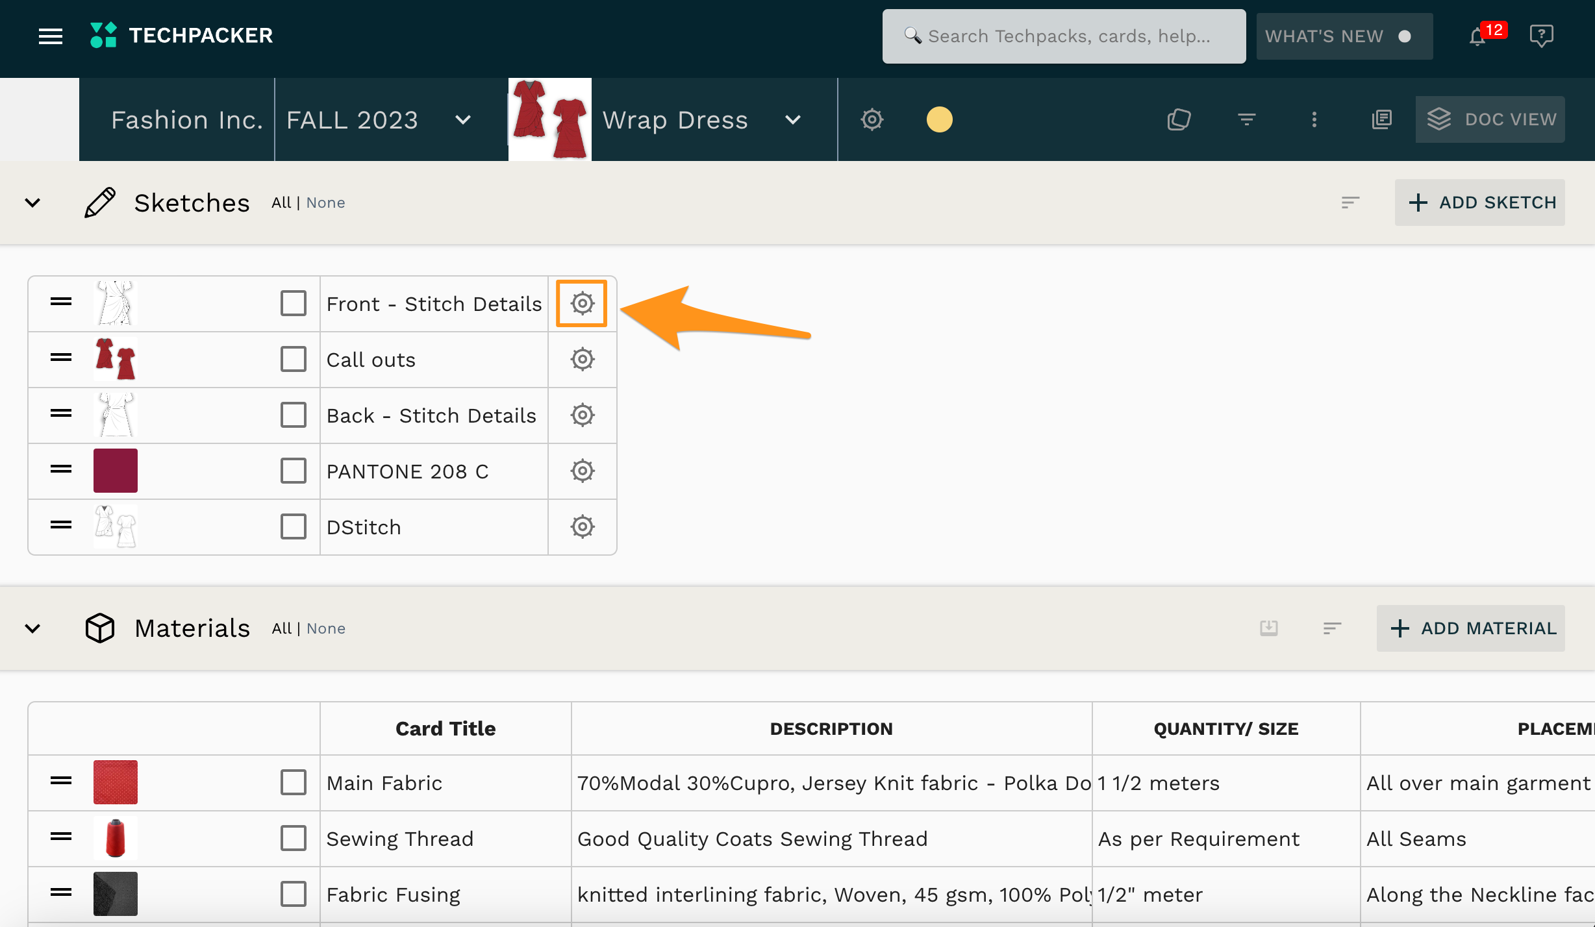The height and width of the screenshot is (927, 1595).
Task: Click the ADD SKETCH button
Action: click(x=1479, y=203)
